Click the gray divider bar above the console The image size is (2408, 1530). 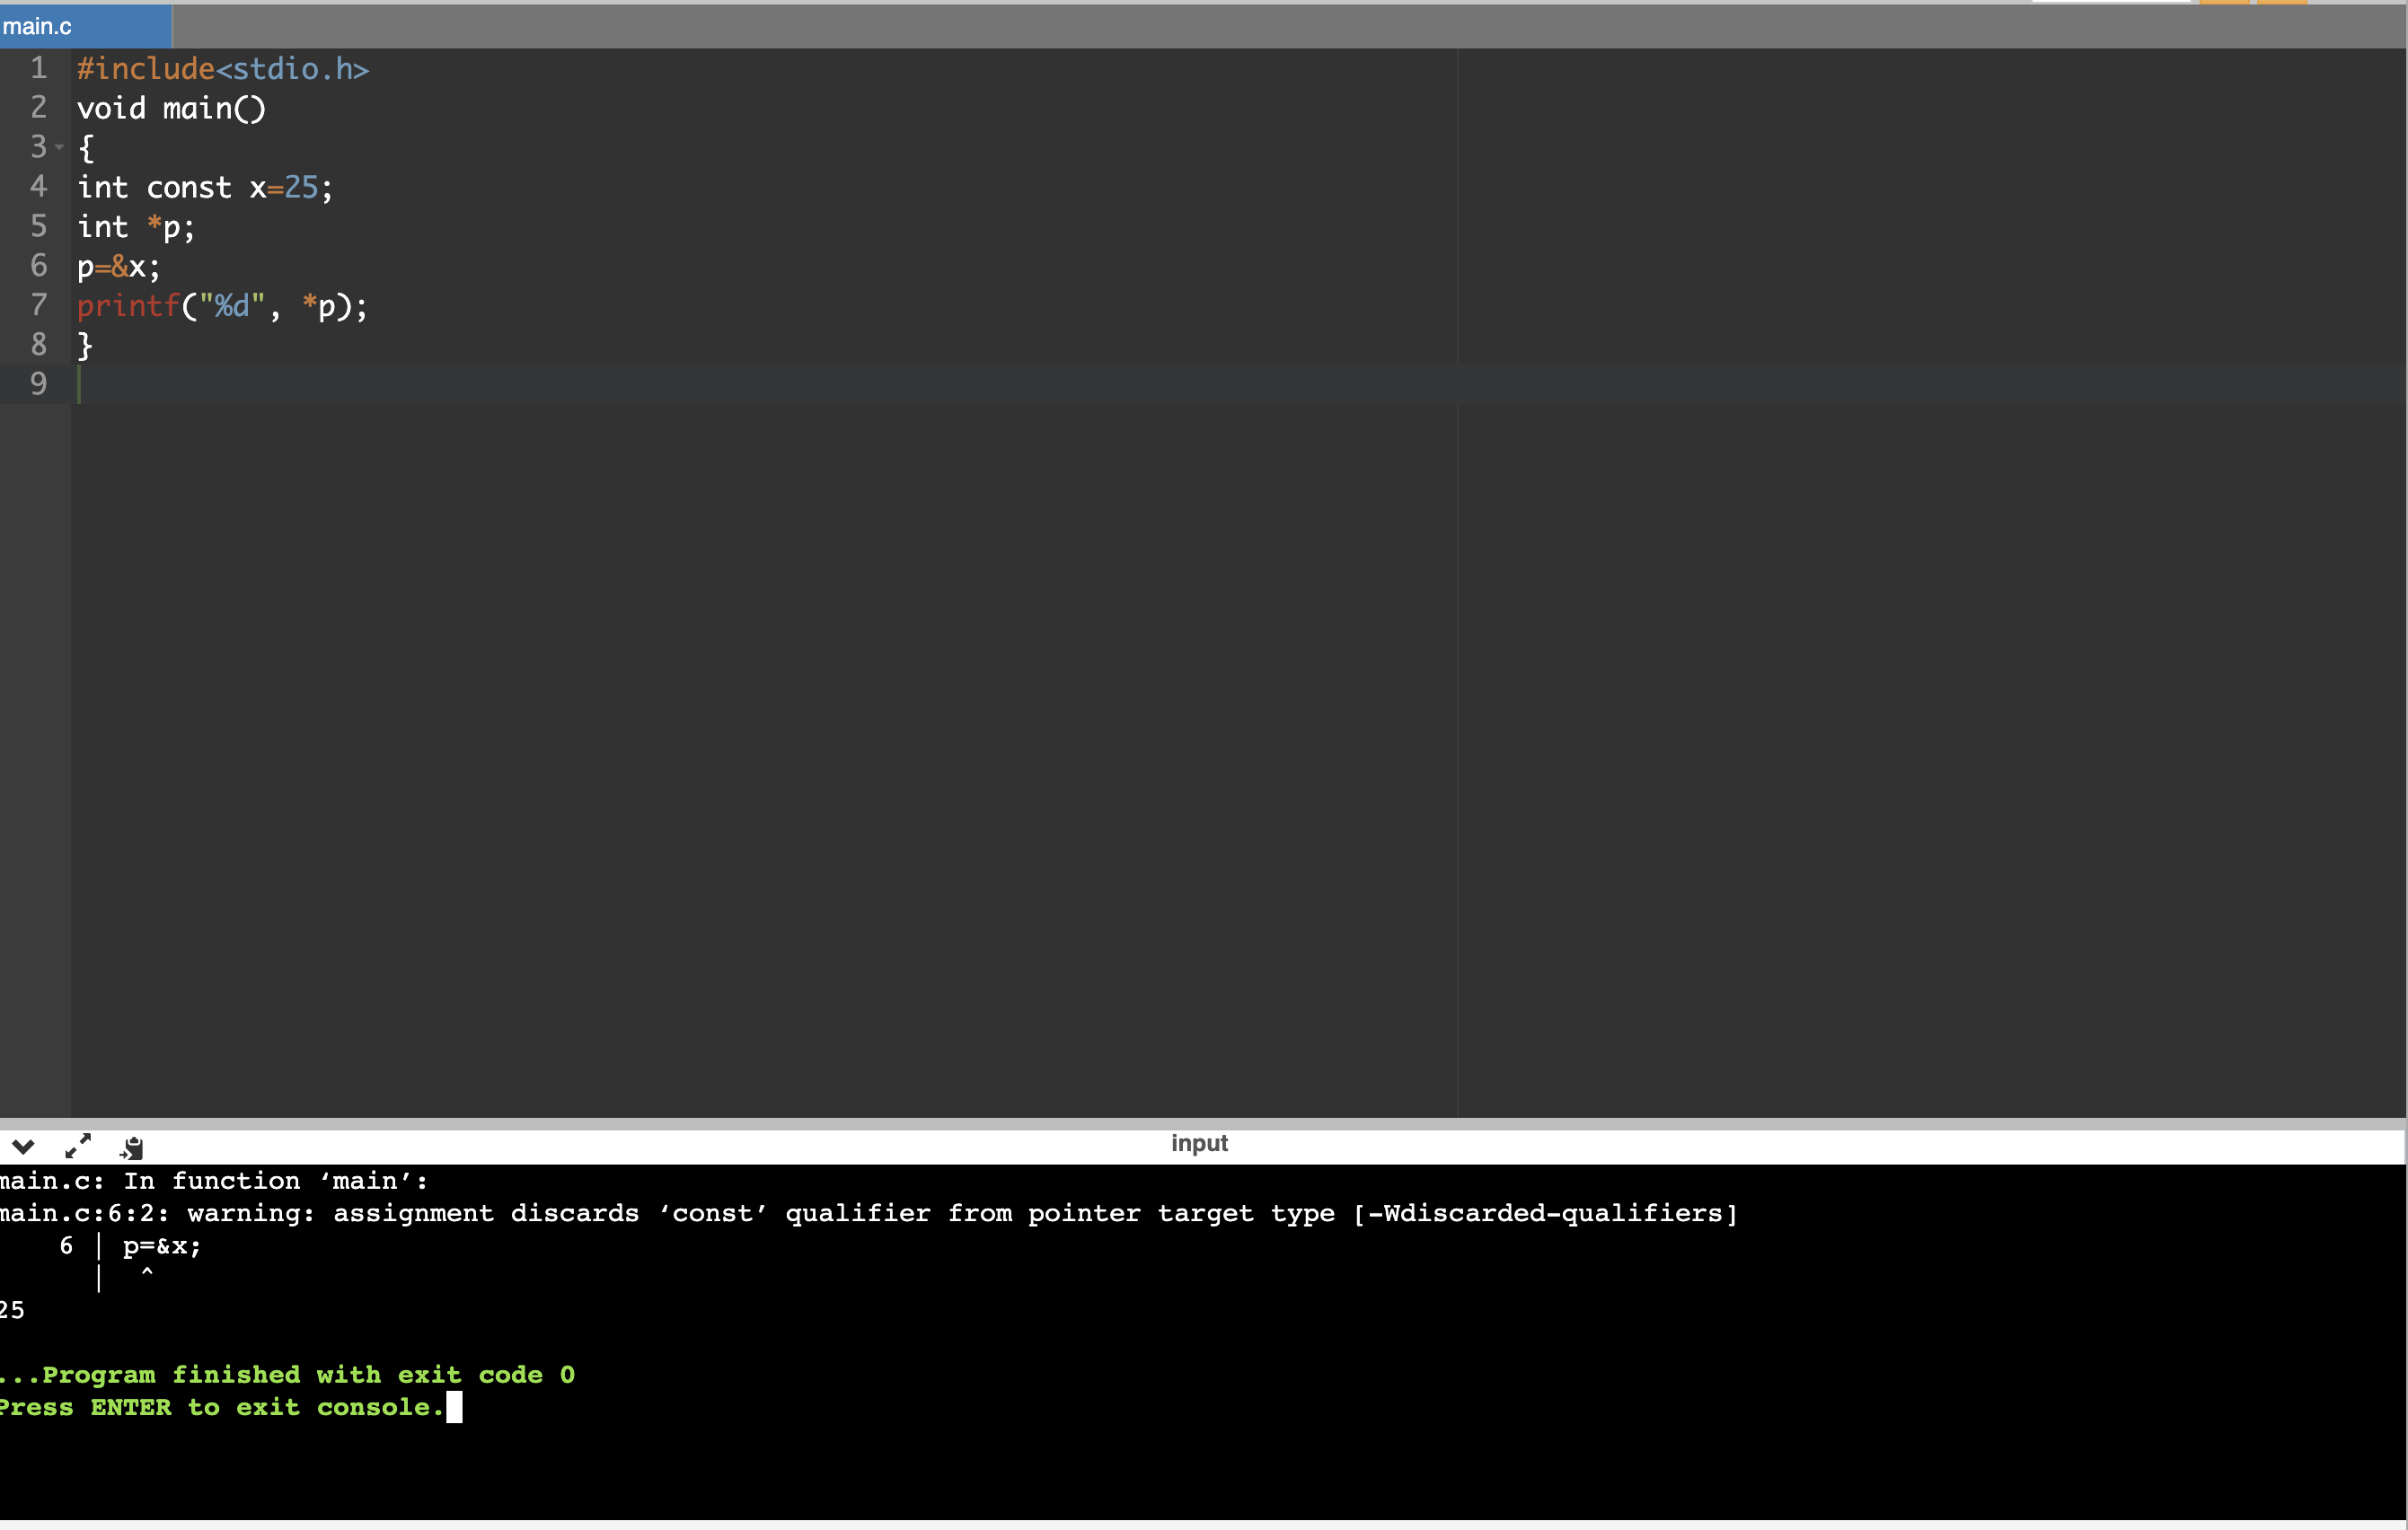click(1202, 1124)
